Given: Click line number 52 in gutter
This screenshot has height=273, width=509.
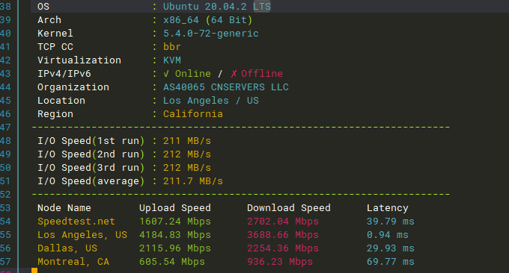Looking at the screenshot, I should (x=5, y=195).
